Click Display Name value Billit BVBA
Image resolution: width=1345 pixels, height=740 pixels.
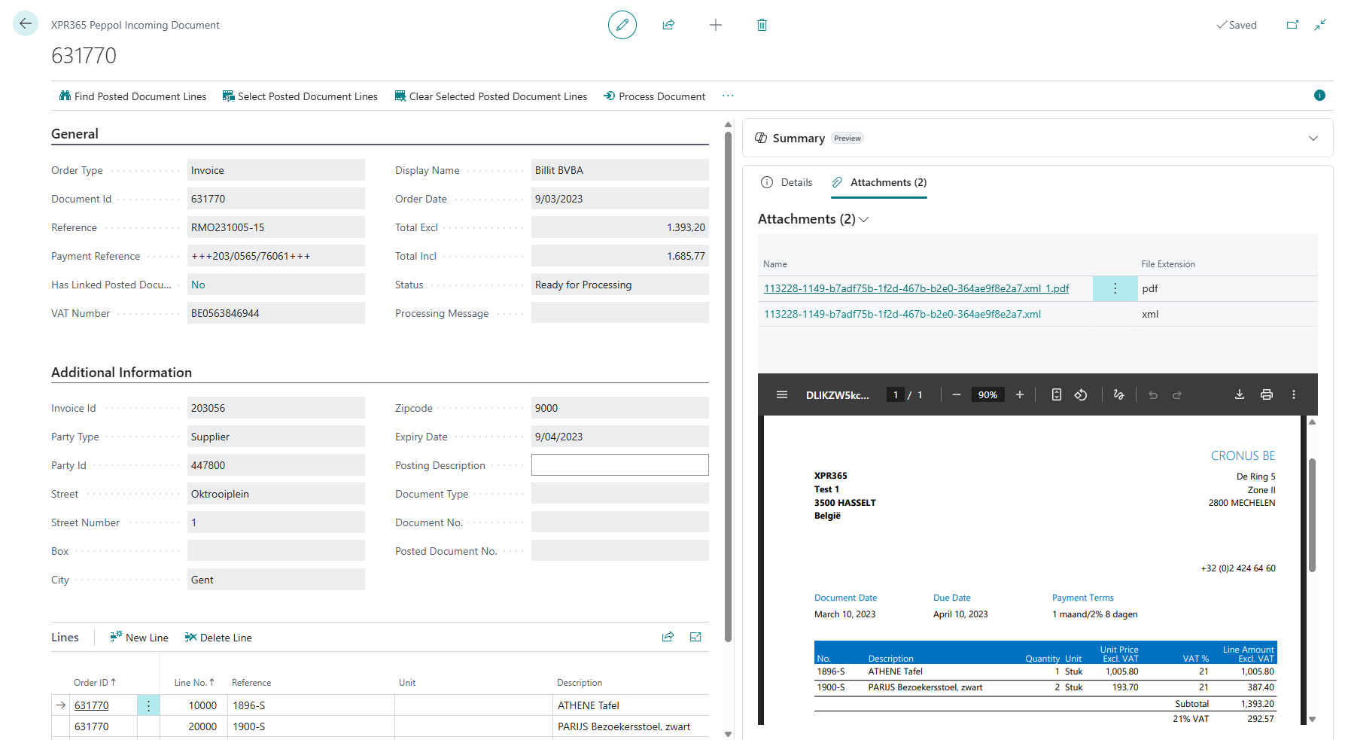click(x=620, y=170)
